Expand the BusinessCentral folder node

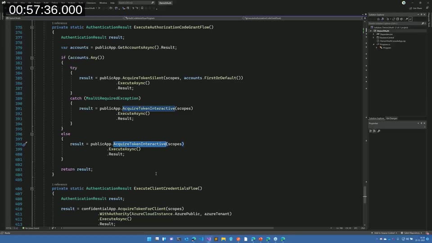tap(373, 37)
